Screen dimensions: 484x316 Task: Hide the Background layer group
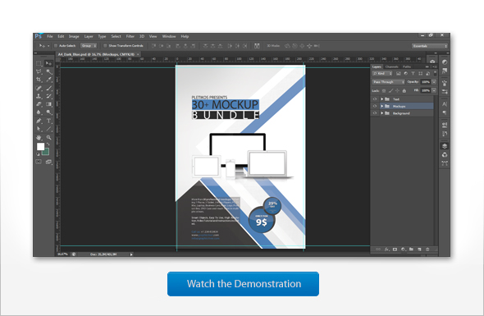pyautogui.click(x=375, y=113)
